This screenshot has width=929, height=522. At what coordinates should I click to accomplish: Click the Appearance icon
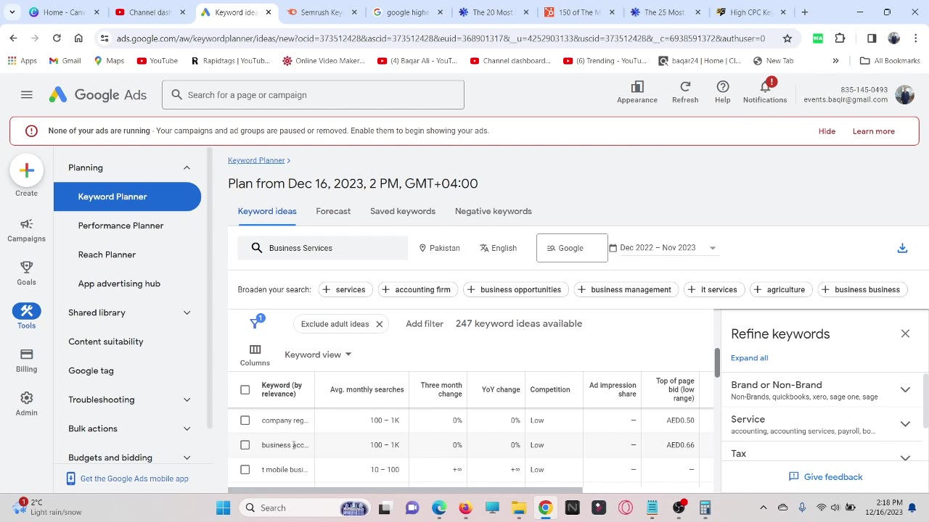click(637, 87)
